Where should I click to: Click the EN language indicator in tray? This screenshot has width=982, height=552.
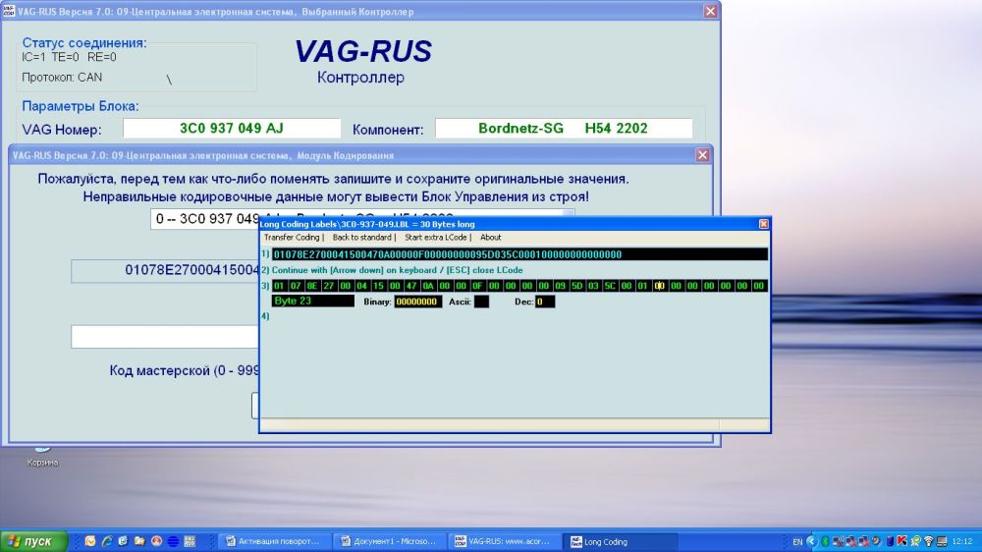(797, 541)
